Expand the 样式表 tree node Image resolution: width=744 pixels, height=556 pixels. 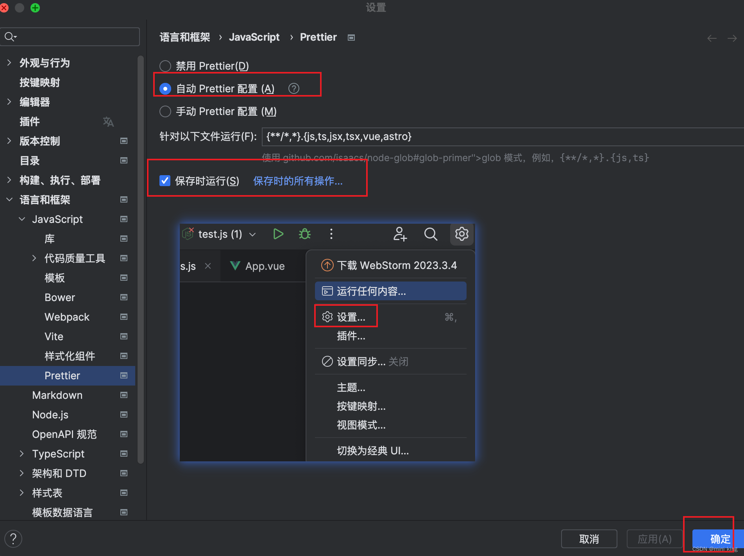point(22,493)
